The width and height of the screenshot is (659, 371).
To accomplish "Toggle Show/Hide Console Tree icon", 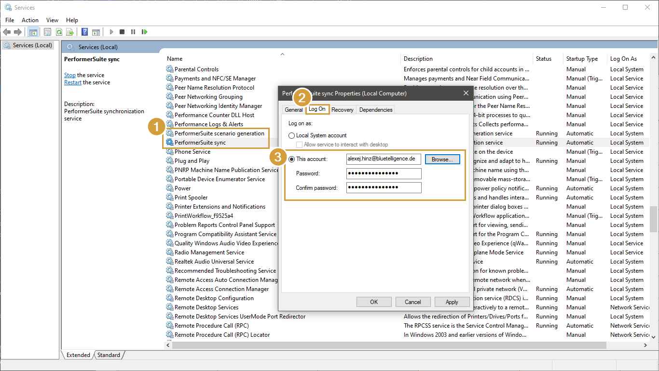I will [x=33, y=32].
